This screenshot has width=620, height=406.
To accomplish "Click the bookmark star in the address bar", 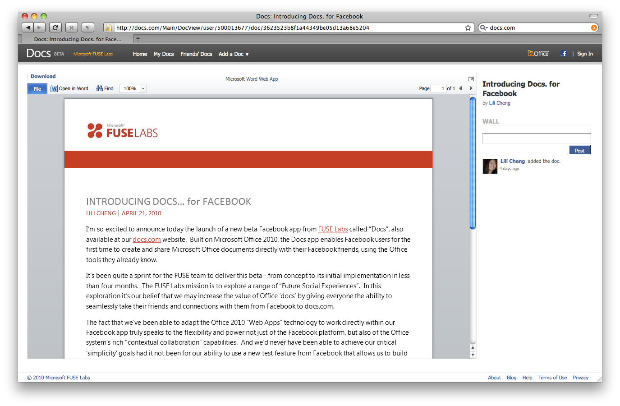I will click(468, 28).
